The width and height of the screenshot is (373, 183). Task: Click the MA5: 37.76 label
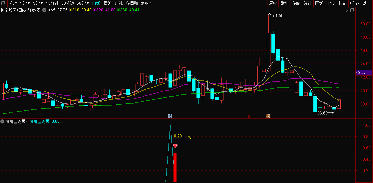(x=58, y=10)
